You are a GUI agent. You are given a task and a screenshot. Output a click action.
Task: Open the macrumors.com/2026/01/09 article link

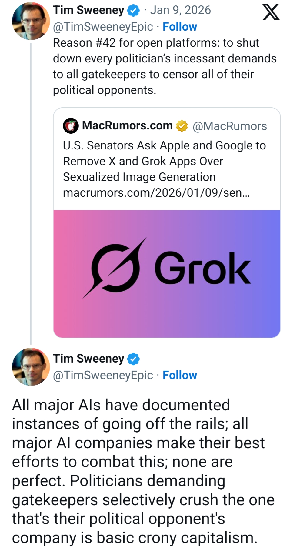[156, 193]
